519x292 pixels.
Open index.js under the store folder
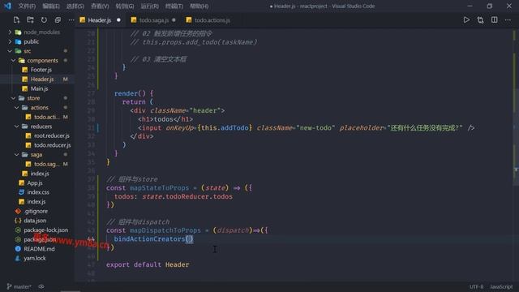(40, 174)
